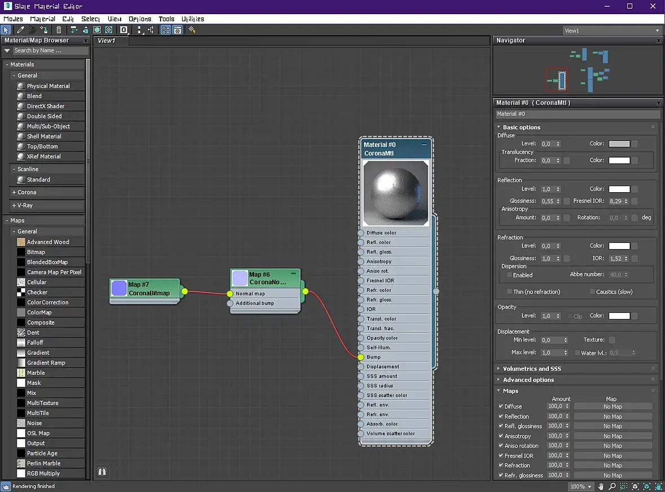Screen dimensions: 665x492
Task: Click Select by Material toolbar icon
Action: pos(192,30)
